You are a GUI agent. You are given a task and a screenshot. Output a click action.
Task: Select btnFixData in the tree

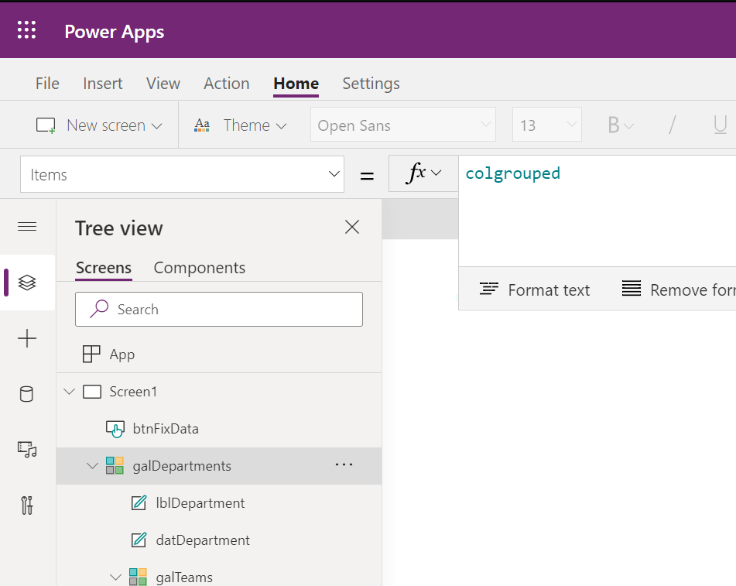(219, 429)
